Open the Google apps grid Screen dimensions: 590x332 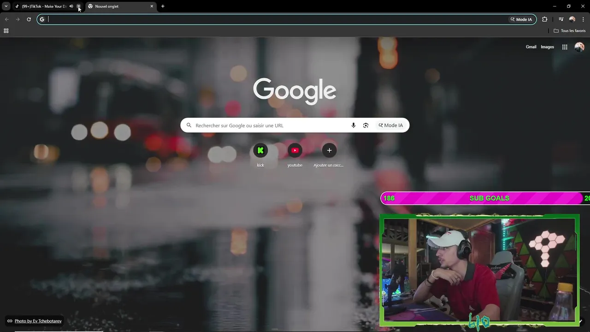(565, 47)
